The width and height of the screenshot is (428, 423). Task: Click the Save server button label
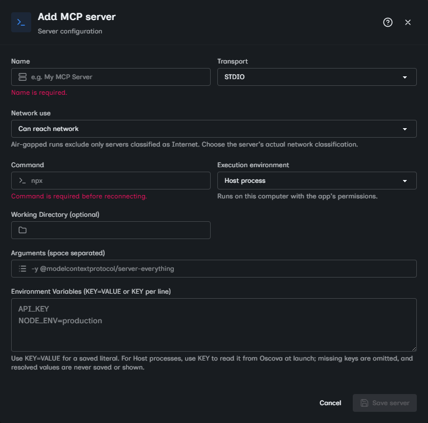pyautogui.click(x=391, y=403)
